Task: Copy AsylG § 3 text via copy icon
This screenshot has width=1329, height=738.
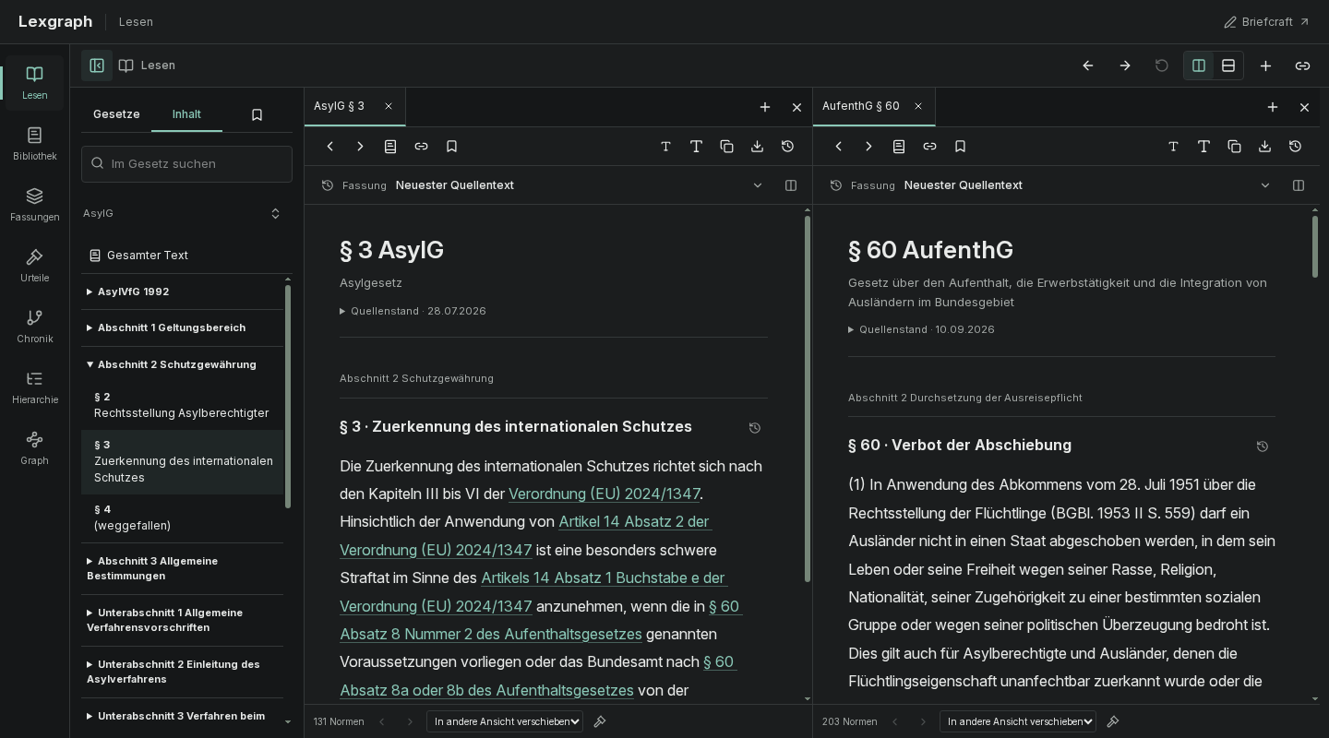Action: (726, 147)
